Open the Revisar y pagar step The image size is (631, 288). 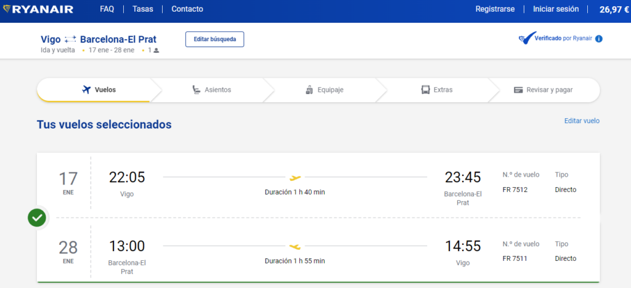click(543, 90)
